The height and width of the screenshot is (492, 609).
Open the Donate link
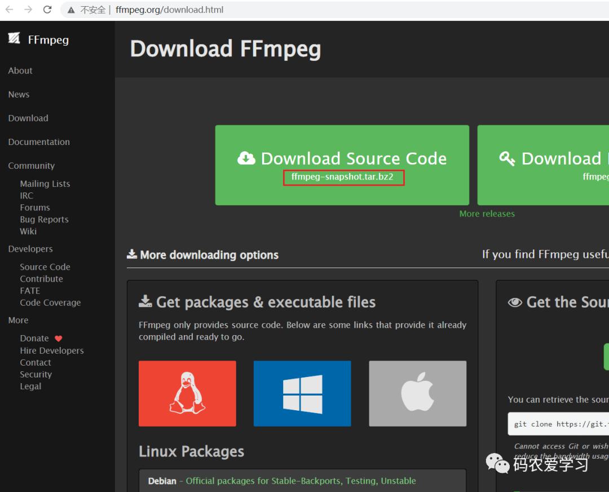(34, 339)
